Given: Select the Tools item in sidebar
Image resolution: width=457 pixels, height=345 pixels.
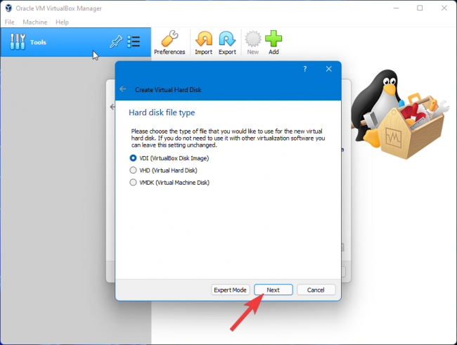Looking at the screenshot, I should (x=76, y=42).
